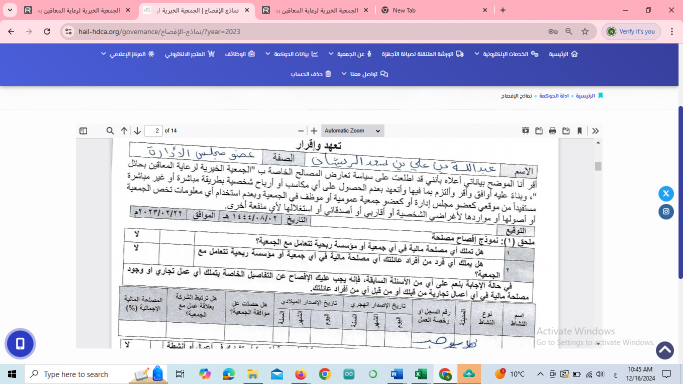
Task: Go to previous PDF page arrow
Action: (124, 131)
